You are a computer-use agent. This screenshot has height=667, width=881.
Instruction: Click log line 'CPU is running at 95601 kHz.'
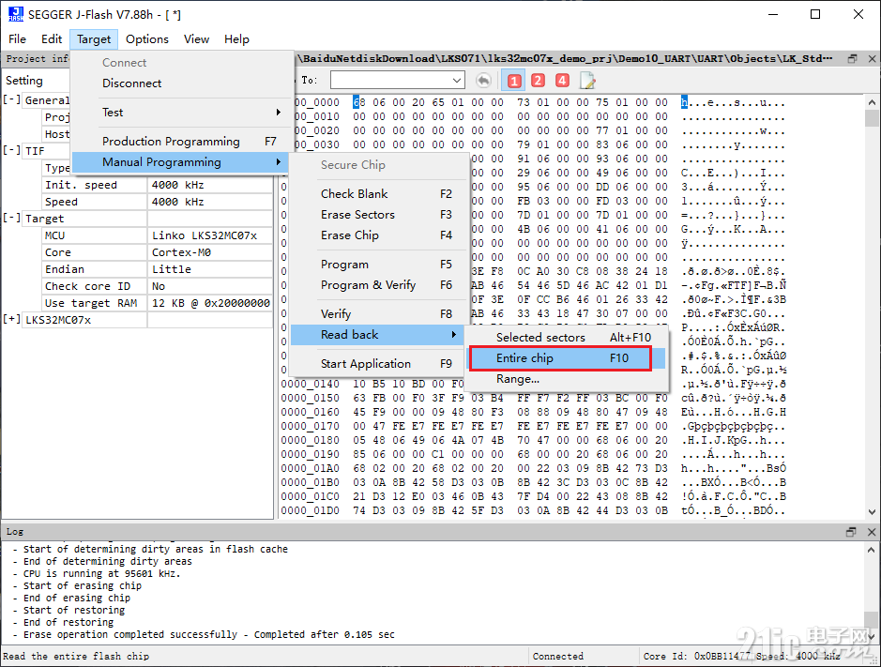tap(101, 574)
